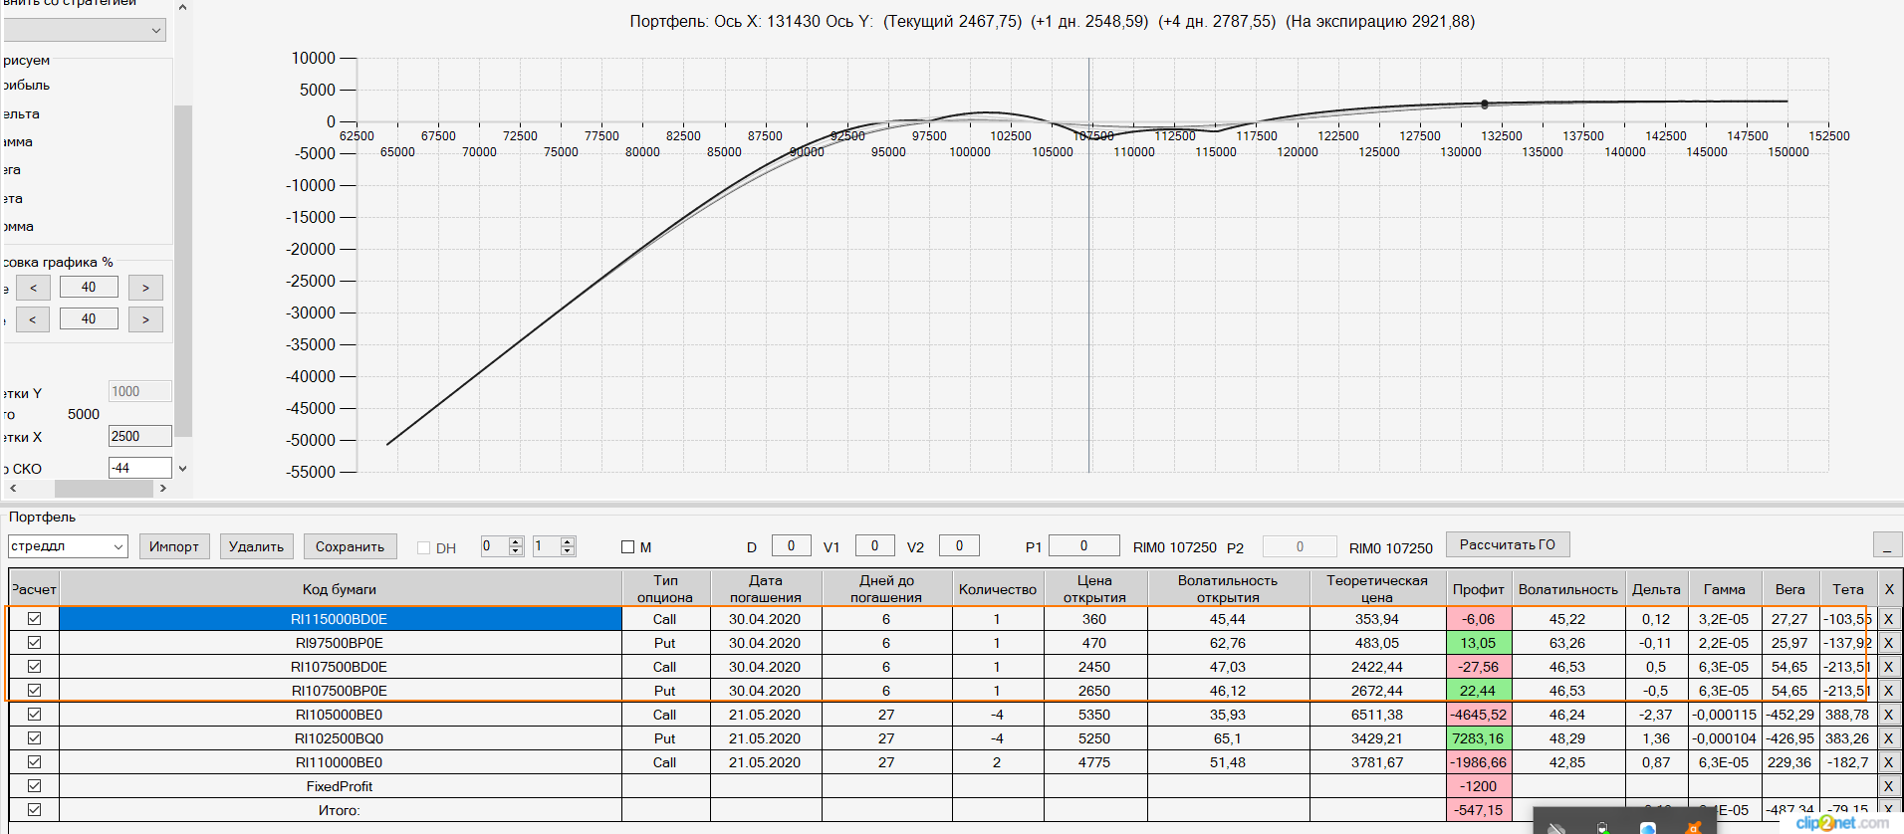Decrease the first spinner value showing 0
Viewport: 1904px width, 834px height.
[516, 550]
